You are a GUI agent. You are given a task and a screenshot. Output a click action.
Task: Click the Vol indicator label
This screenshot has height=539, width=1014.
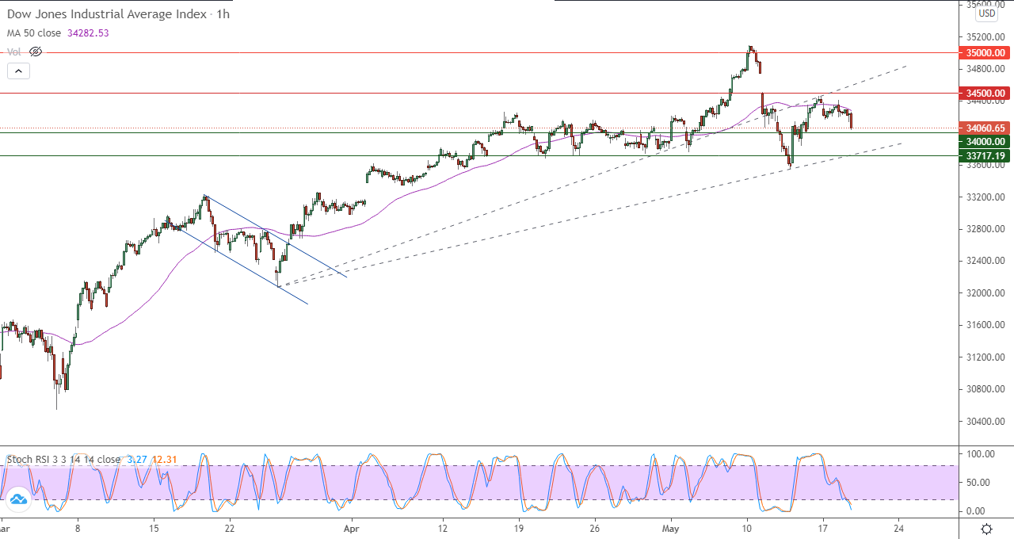14,52
